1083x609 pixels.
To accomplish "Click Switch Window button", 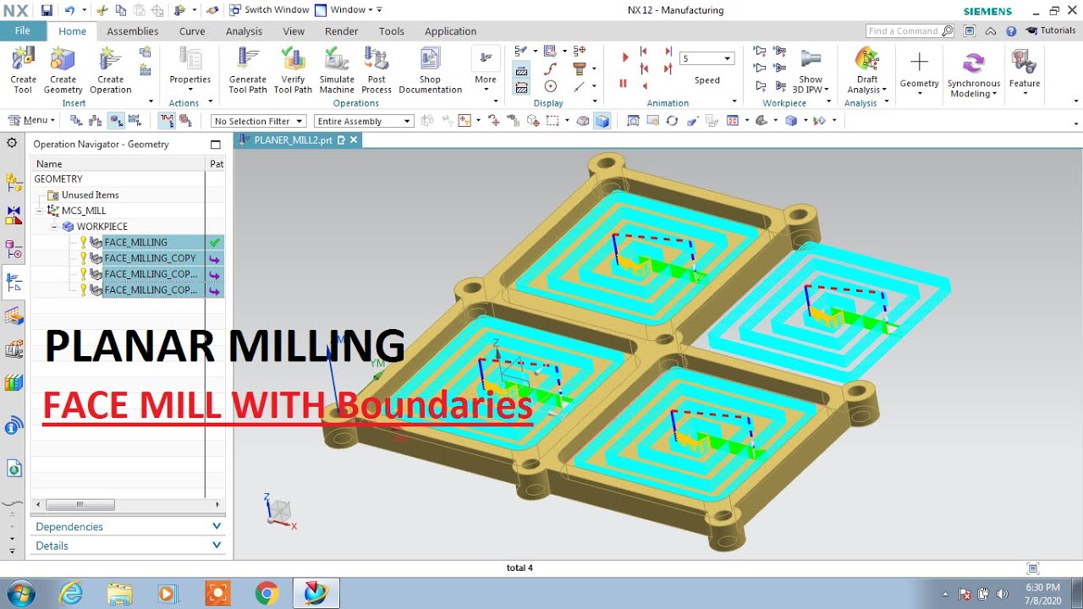I will tap(268, 10).
